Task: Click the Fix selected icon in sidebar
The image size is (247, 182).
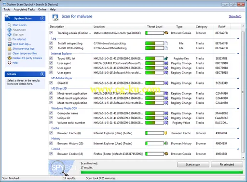Action: 9,39
